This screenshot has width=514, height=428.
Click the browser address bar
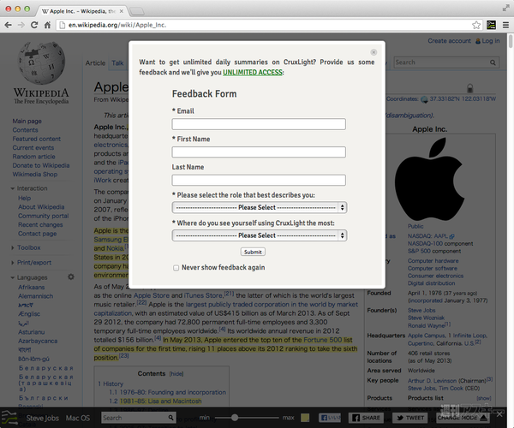tap(269, 25)
